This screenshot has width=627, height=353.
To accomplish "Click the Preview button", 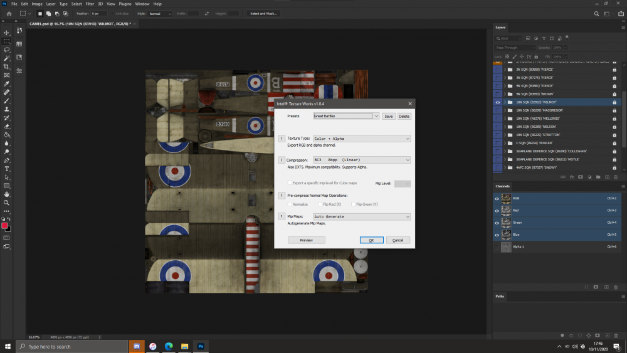I will click(306, 240).
